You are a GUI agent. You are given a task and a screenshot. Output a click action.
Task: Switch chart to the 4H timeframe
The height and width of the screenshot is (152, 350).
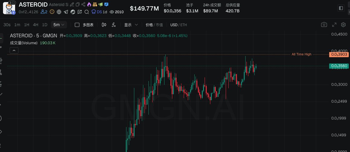pos(36,25)
